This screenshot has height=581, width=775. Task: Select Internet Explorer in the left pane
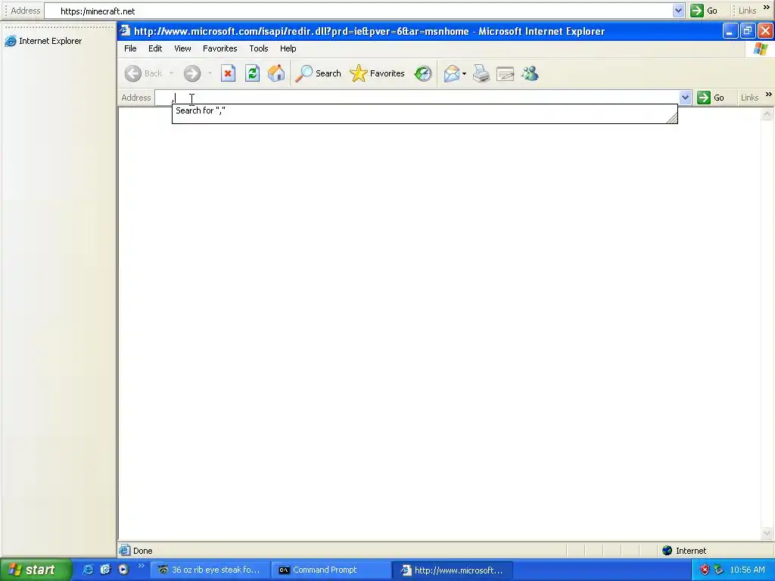pos(43,41)
